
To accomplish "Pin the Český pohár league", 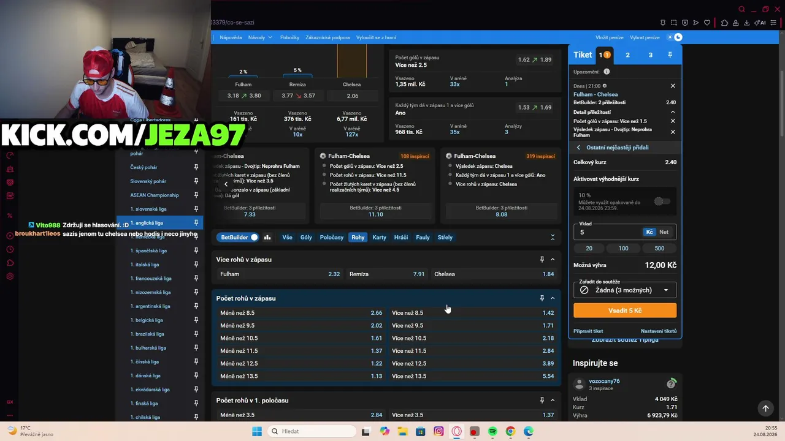I will pyautogui.click(x=196, y=167).
